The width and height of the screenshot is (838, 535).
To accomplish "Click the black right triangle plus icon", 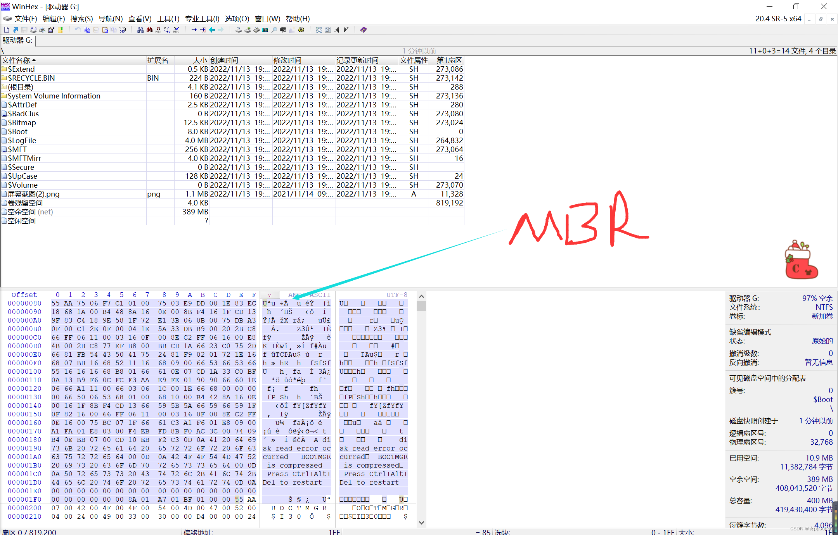I will [346, 30].
